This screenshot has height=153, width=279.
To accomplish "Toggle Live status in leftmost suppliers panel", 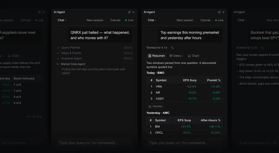I will click(x=39, y=20).
